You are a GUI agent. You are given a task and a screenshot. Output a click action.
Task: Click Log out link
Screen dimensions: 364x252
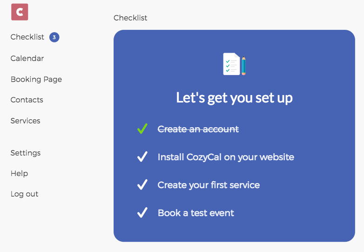(x=24, y=194)
